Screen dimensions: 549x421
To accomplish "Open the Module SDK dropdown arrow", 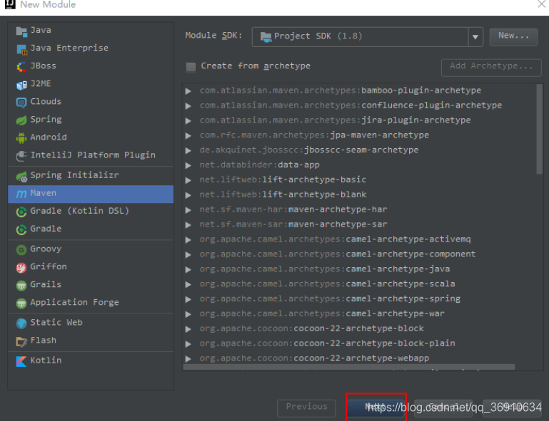I will (x=475, y=37).
